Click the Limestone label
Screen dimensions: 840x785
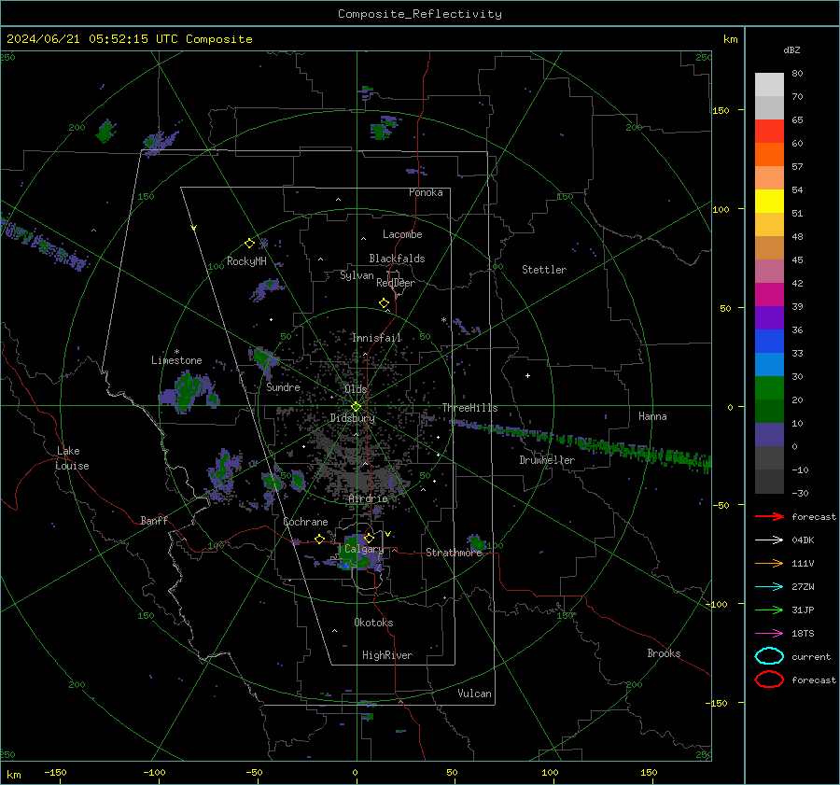pyautogui.click(x=176, y=360)
